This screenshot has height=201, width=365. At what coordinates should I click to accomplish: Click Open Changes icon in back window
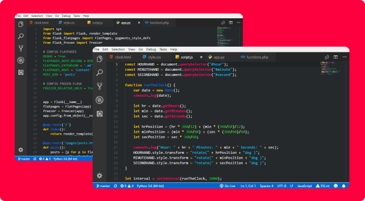[x=223, y=23]
